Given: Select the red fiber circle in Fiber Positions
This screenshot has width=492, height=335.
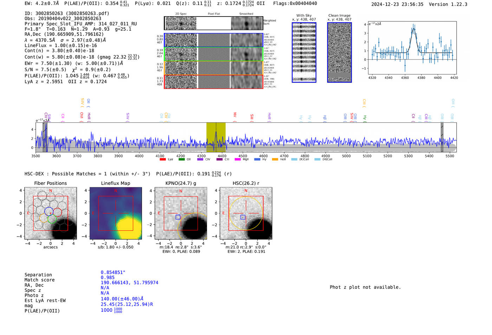Looking at the screenshot, I should click(57, 212).
